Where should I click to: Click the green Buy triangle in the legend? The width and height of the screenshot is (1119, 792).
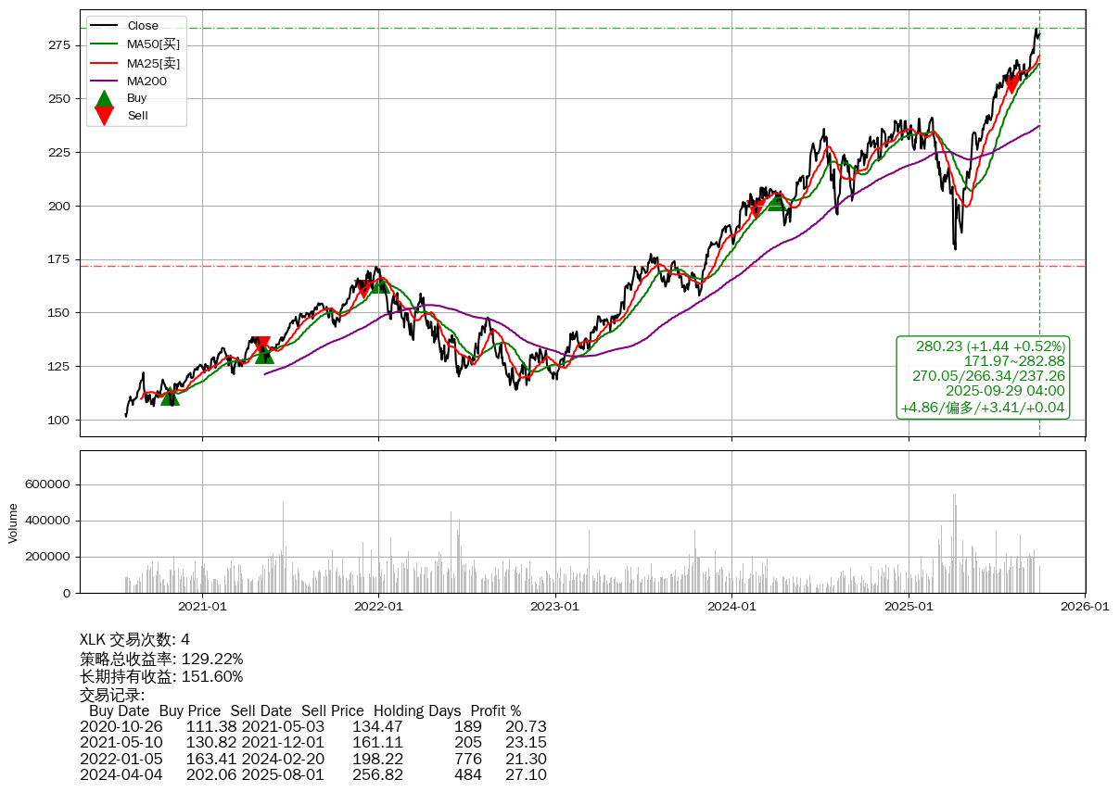click(x=105, y=99)
